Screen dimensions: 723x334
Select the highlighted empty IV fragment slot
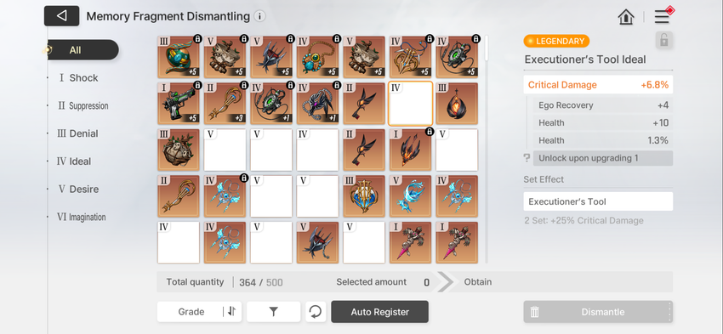tap(410, 104)
